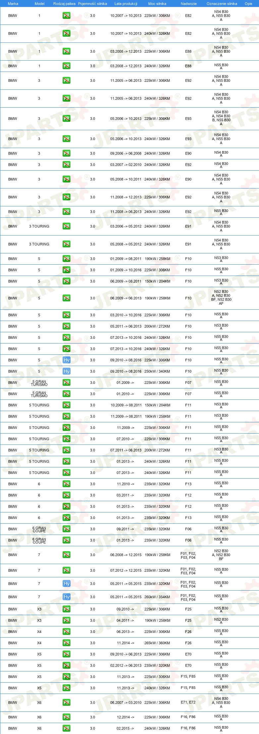The height and width of the screenshot is (734, 259).
Task: Click petrol icon in 3 TOURING 05.2008 row
Action: 67,244
